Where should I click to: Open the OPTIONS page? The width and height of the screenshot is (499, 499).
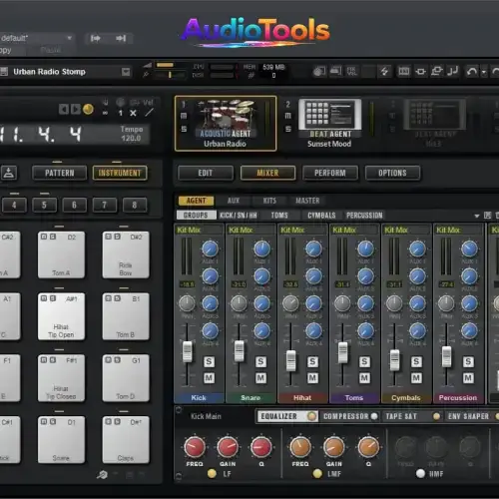pos(392,173)
